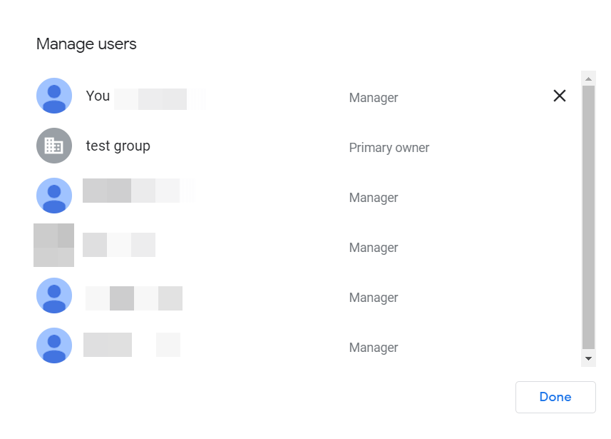The width and height of the screenshot is (611, 439).
Task: Click the scrollbar down arrow
Action: [x=588, y=358]
